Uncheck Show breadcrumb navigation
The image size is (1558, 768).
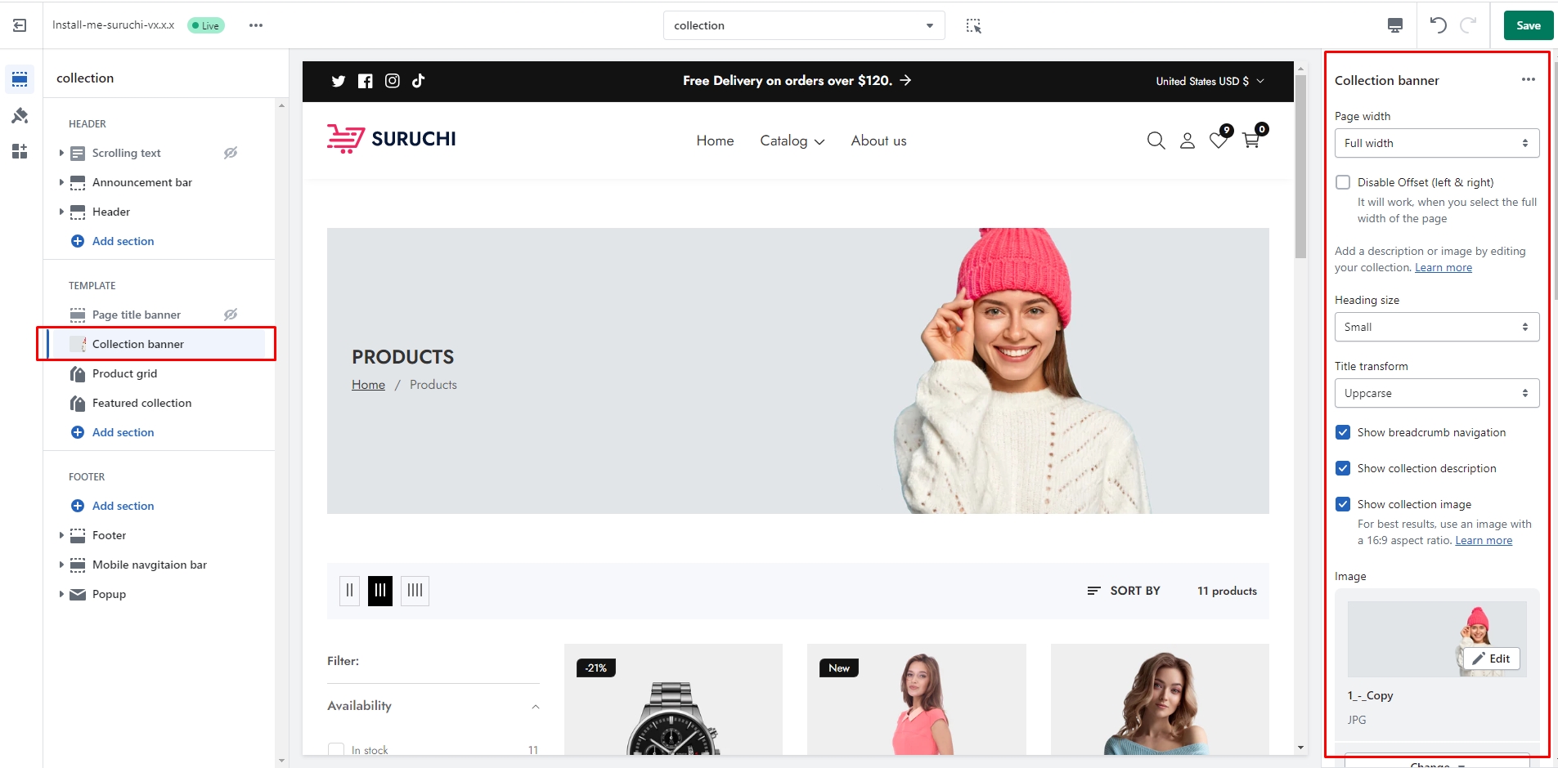point(1343,432)
